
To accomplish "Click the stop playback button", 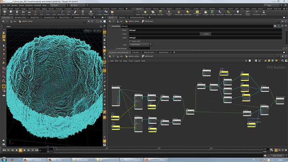I will (21, 150).
